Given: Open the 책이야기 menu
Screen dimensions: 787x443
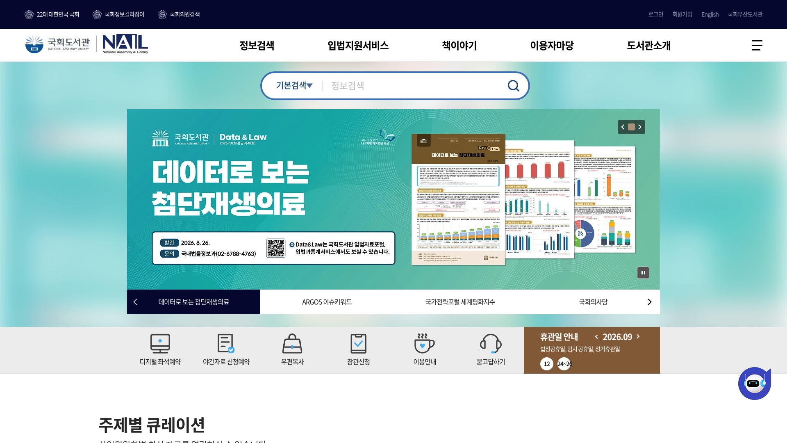Looking at the screenshot, I should tap(459, 46).
